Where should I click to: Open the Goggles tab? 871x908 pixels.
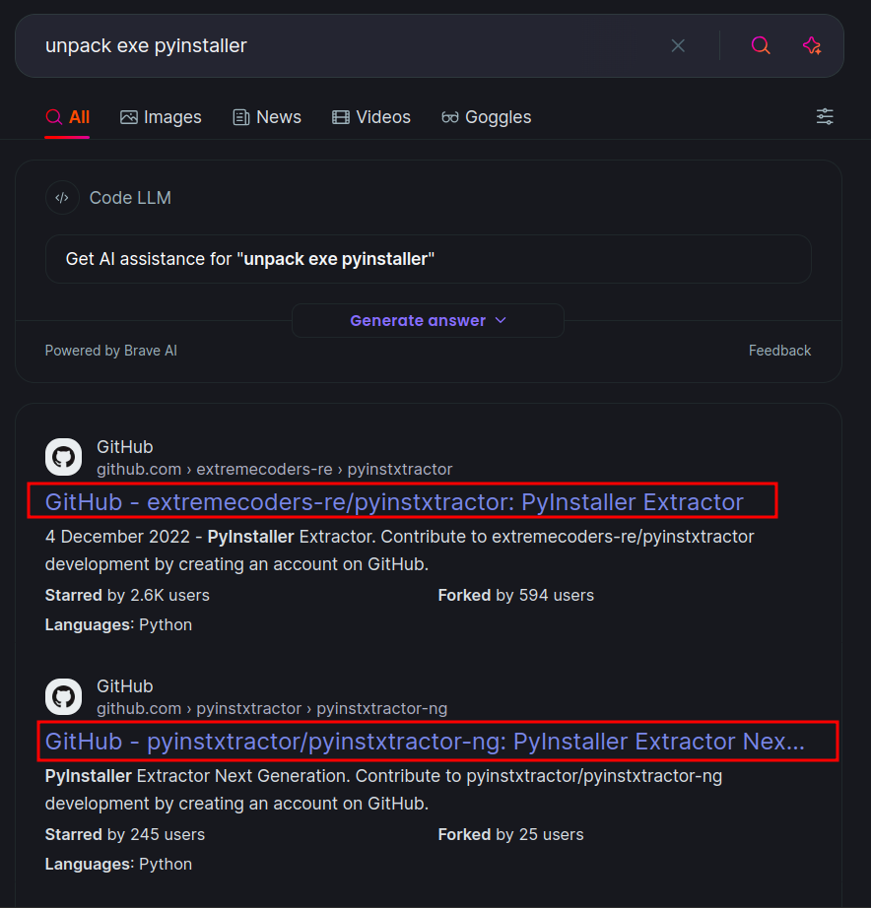pyautogui.click(x=487, y=117)
